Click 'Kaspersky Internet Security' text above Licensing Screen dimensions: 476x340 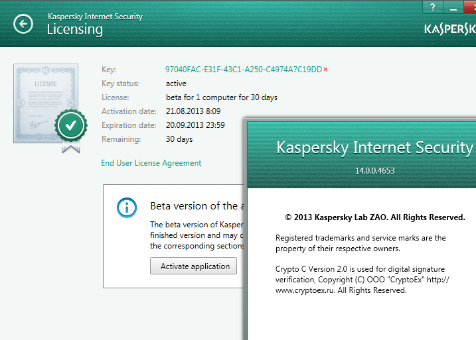point(95,17)
